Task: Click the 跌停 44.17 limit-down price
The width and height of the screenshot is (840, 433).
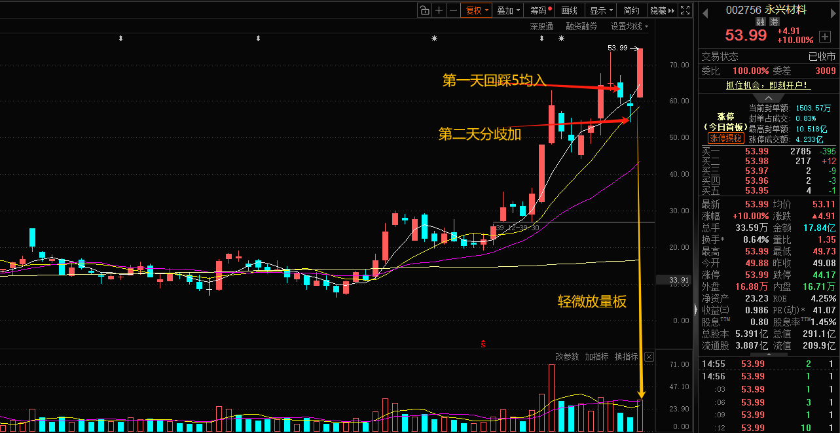Action: click(x=824, y=275)
